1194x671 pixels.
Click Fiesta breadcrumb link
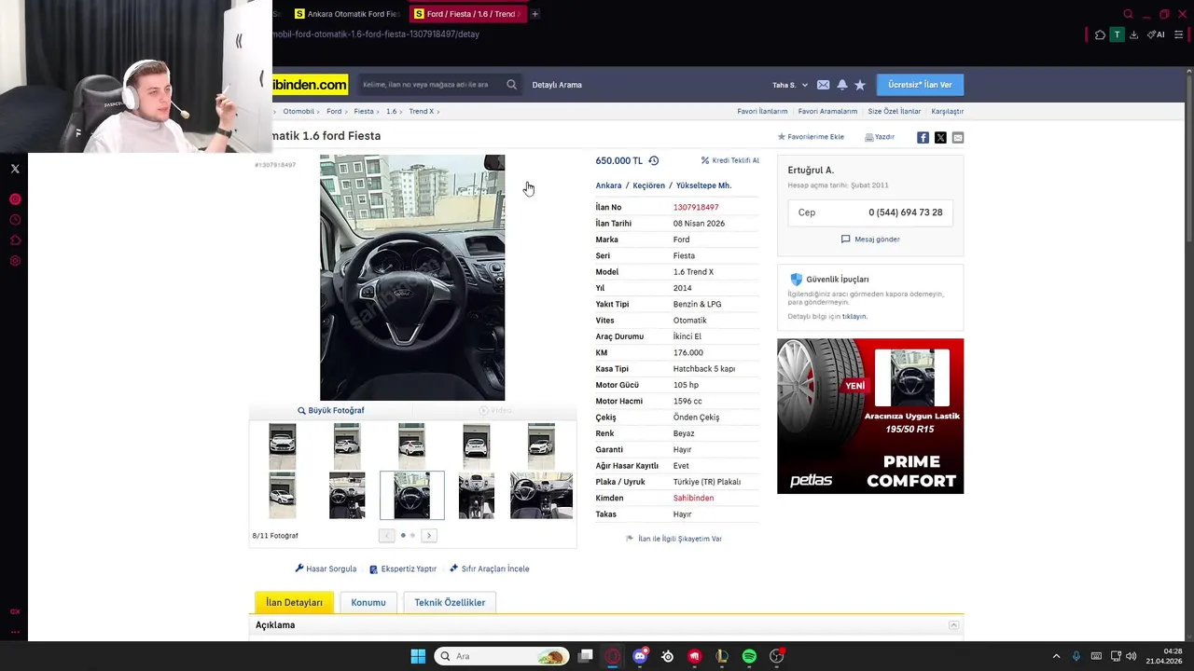coord(364,111)
